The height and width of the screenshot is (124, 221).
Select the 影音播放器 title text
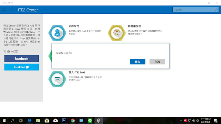pyautogui.click(x=134, y=26)
